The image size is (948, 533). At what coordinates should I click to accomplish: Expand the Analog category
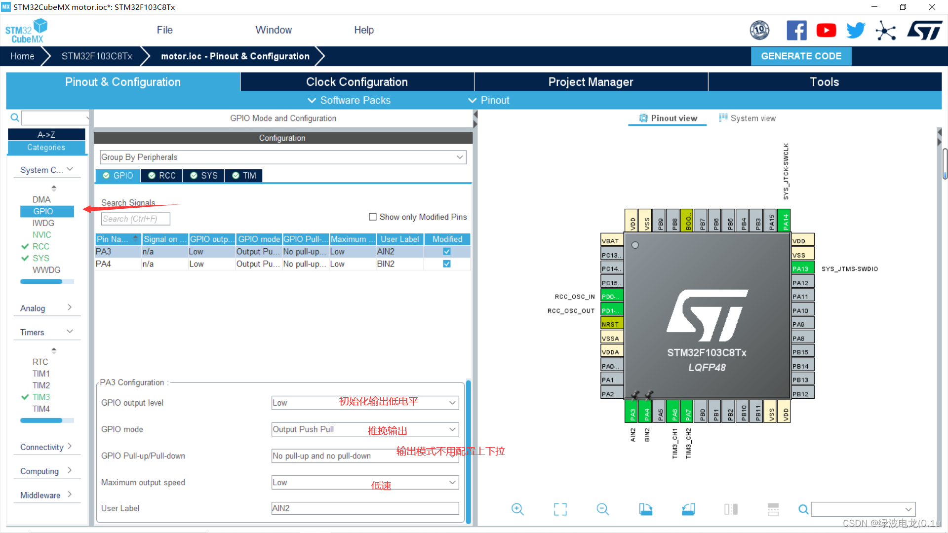click(x=46, y=308)
